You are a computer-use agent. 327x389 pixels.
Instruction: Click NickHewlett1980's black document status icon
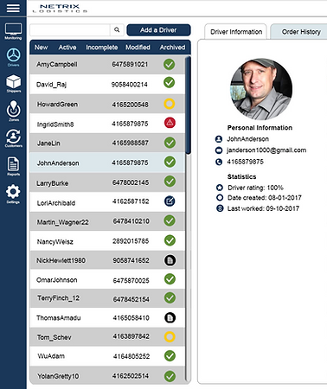point(170,260)
